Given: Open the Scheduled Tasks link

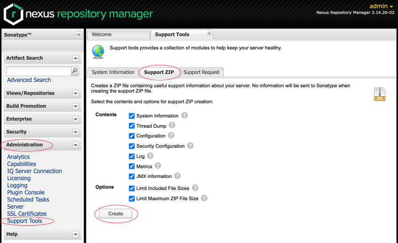Looking at the screenshot, I should pyautogui.click(x=28, y=199).
